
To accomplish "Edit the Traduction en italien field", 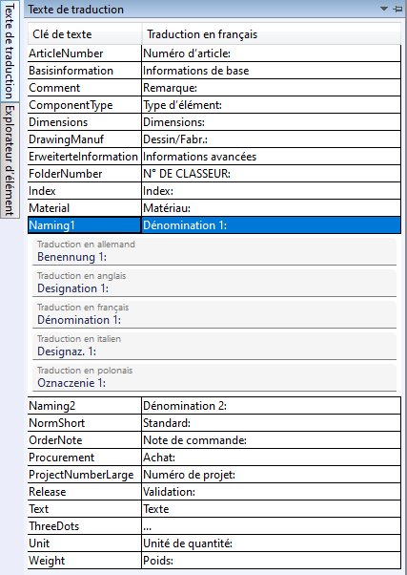I will point(214,346).
